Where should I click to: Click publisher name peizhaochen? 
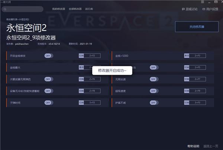(x=22, y=44)
